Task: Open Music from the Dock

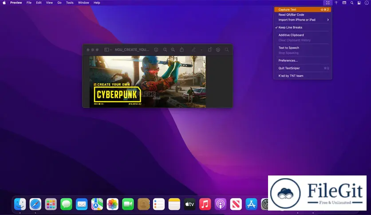Action: coord(205,204)
